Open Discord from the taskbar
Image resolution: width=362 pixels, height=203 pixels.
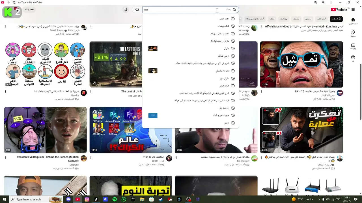click(x=68, y=199)
